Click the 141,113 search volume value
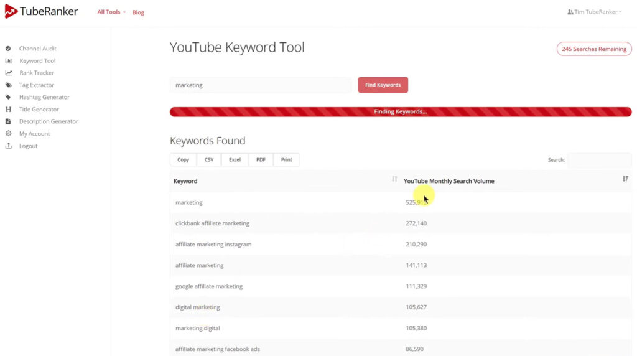 click(x=416, y=265)
